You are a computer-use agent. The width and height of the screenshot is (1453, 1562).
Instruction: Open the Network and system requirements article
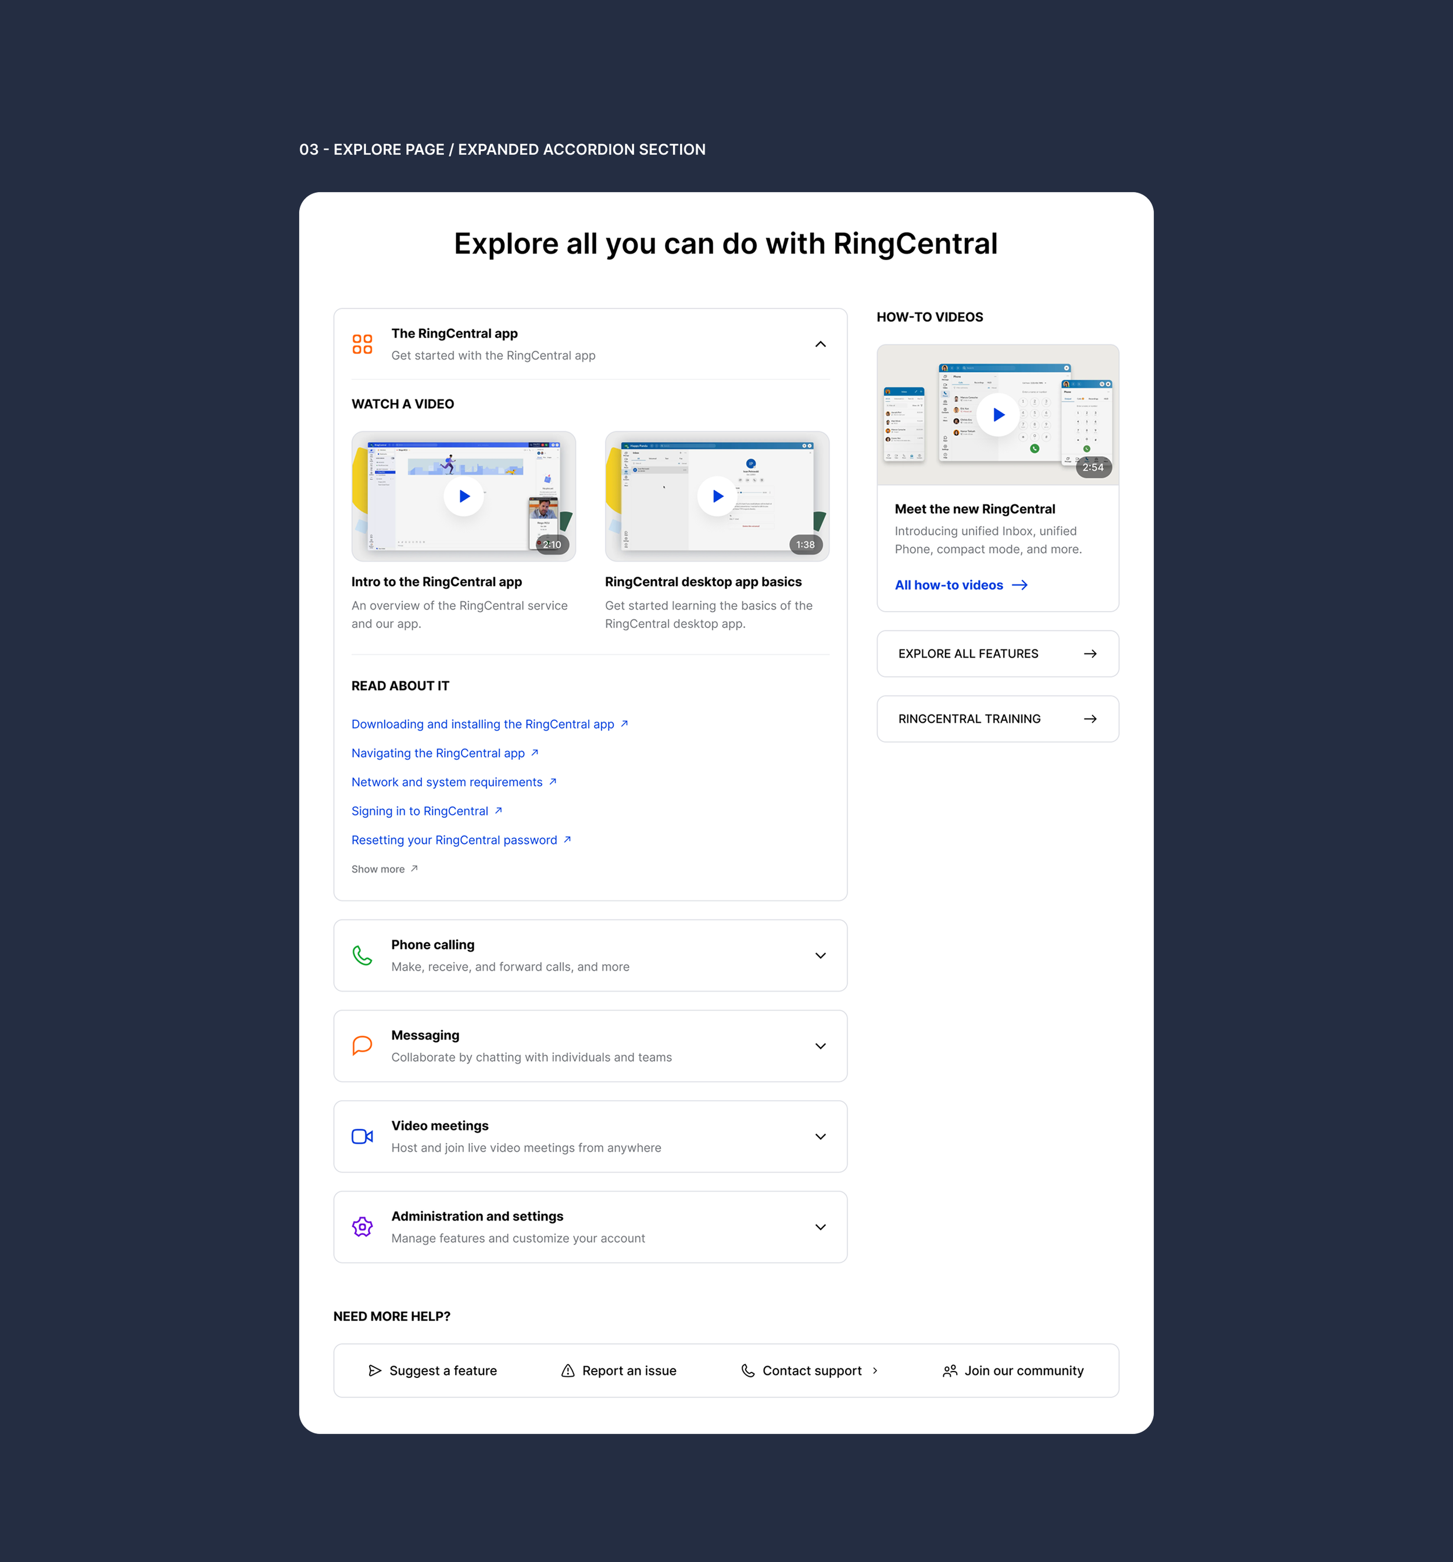446,782
